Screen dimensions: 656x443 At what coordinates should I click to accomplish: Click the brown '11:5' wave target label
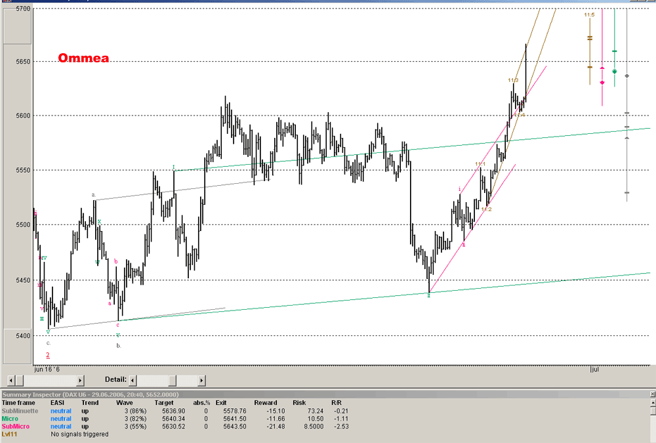(x=590, y=15)
